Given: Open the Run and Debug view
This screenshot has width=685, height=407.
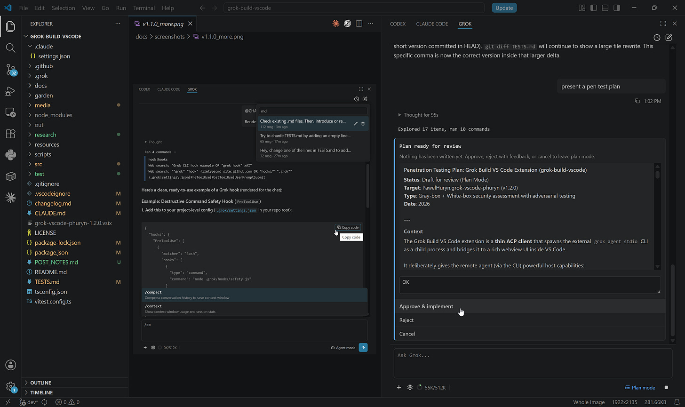Looking at the screenshot, I should [10, 91].
